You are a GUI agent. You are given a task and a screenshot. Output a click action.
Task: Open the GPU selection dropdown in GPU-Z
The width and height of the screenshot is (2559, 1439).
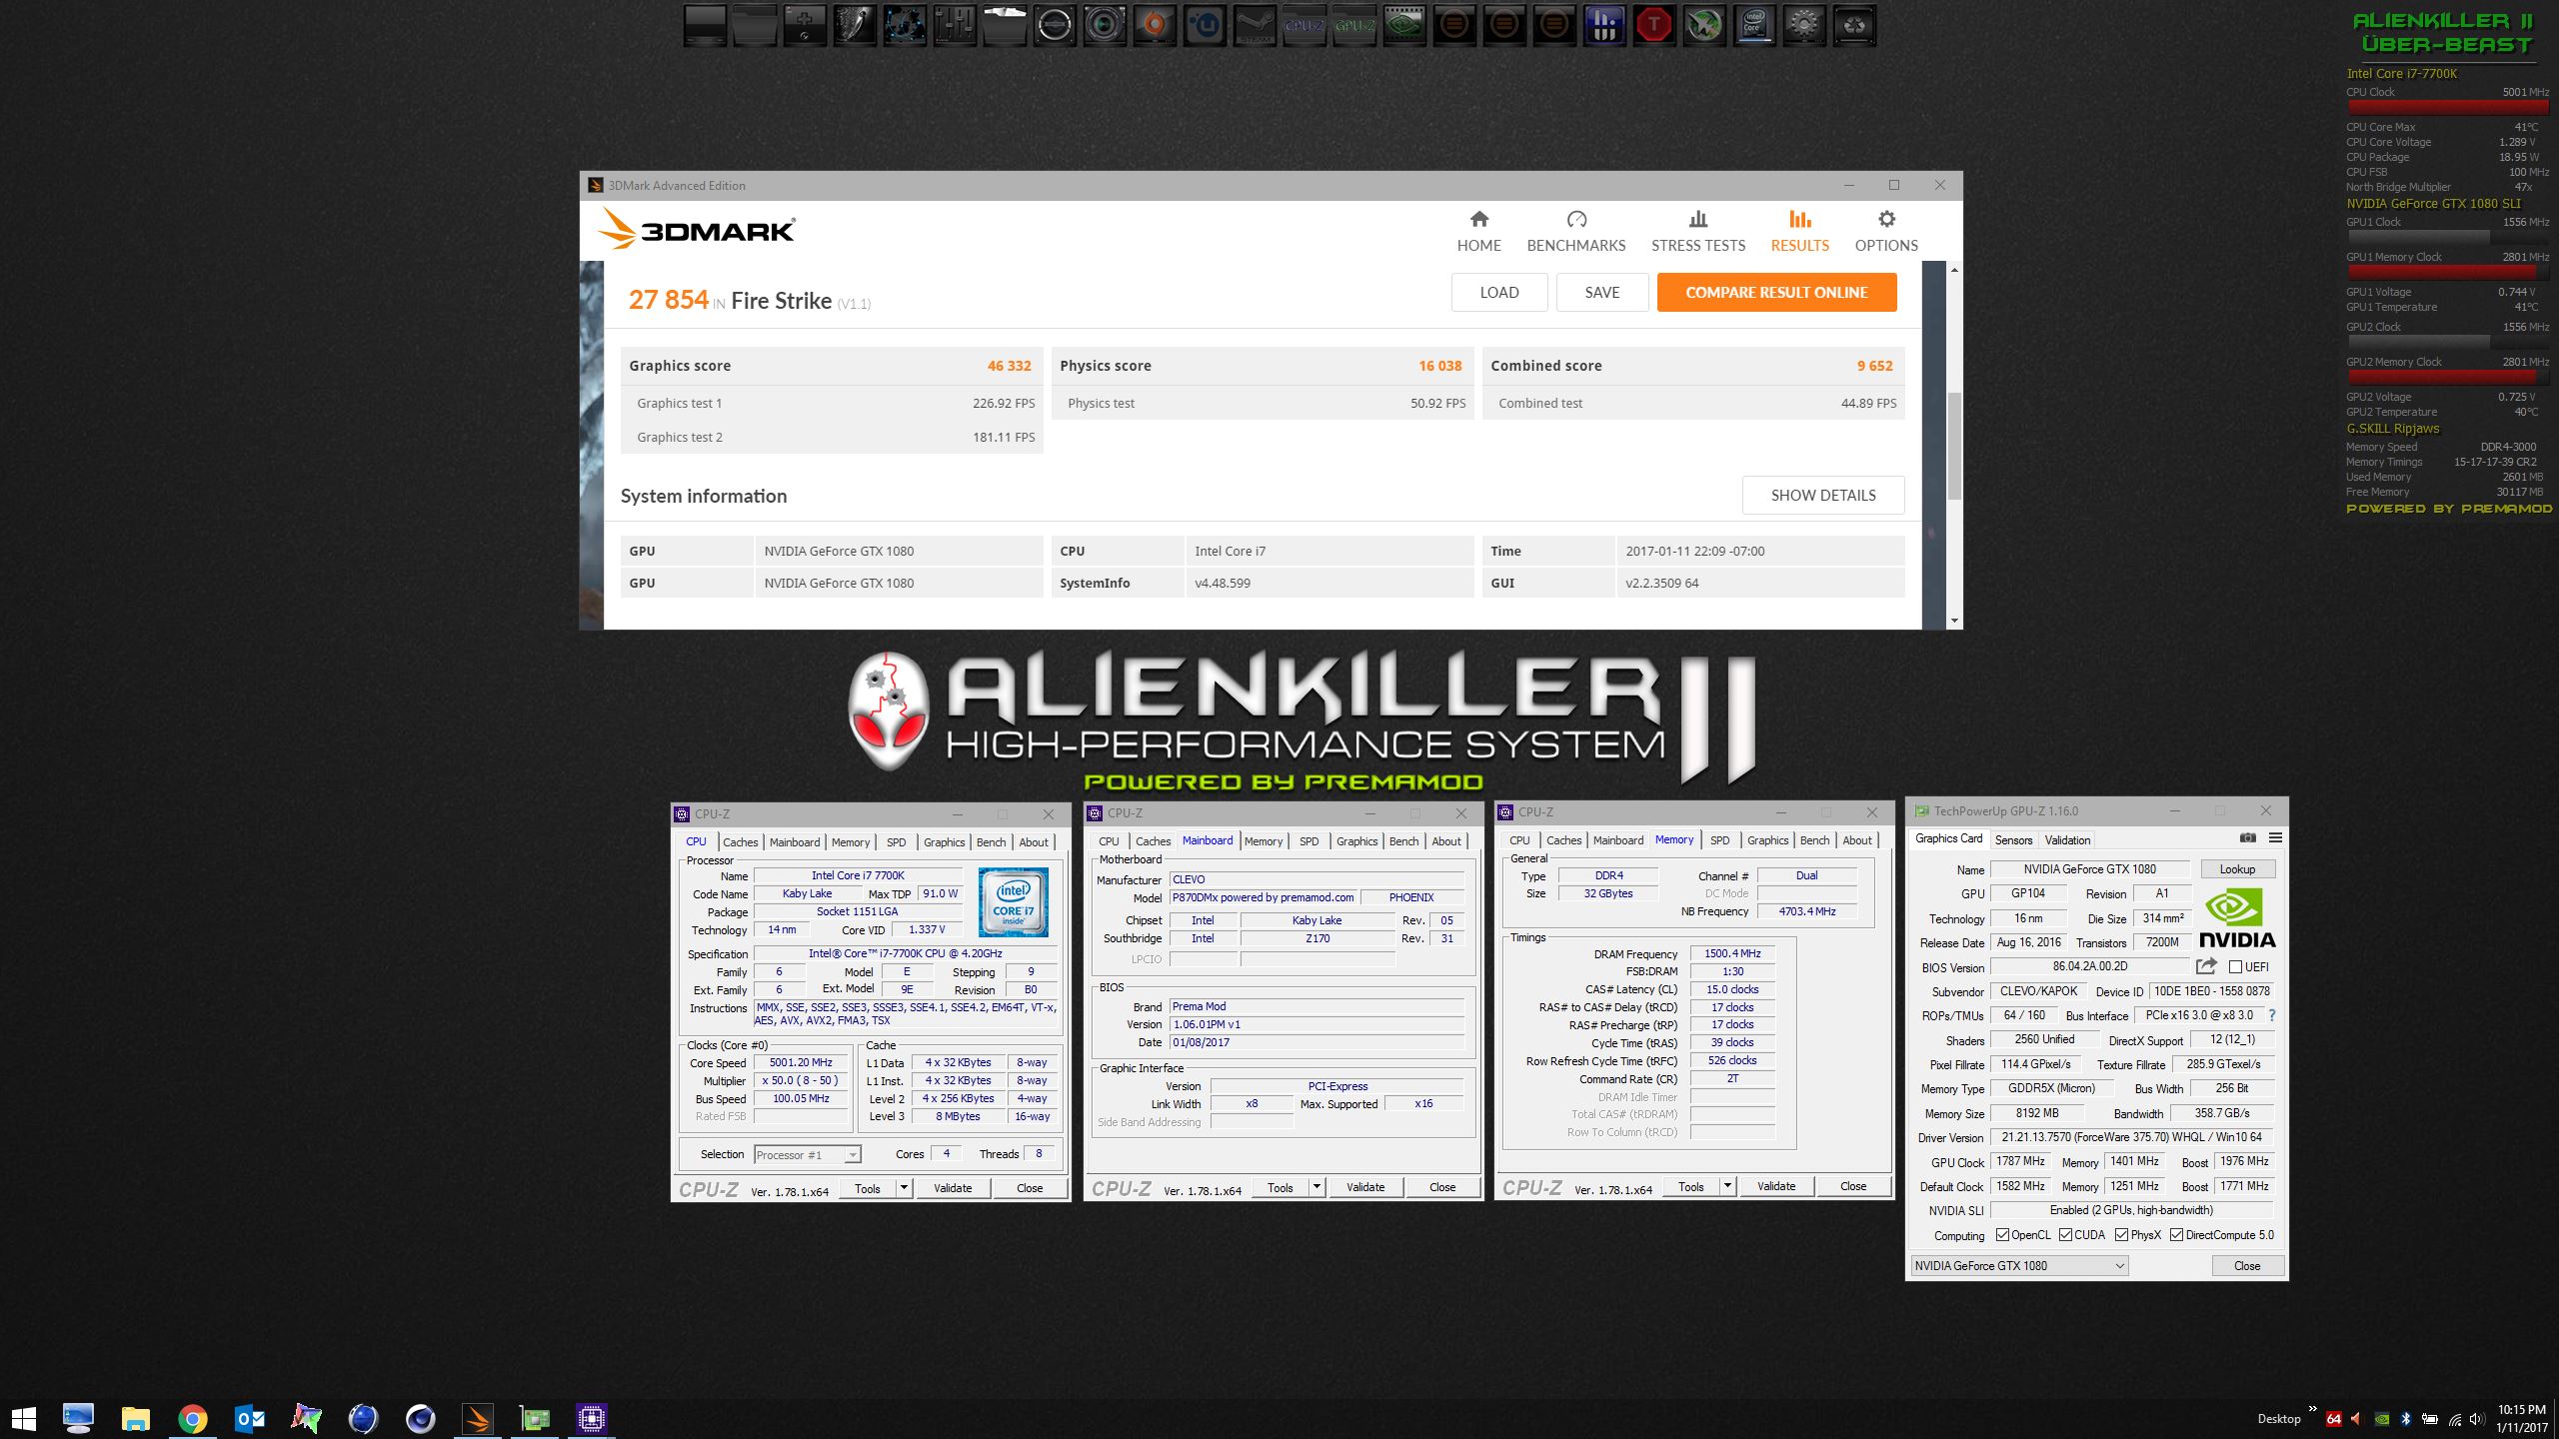point(2019,1266)
